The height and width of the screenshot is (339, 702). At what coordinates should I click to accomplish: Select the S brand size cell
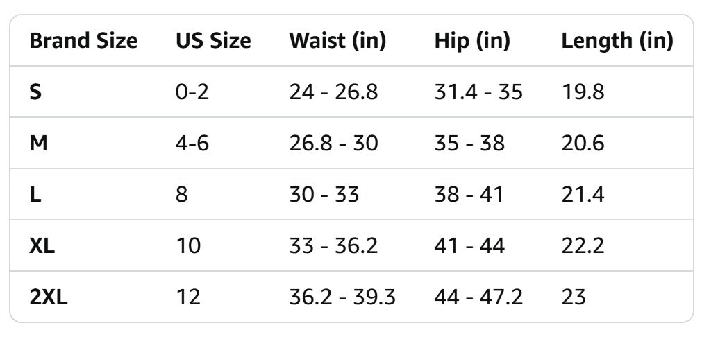pos(35,92)
